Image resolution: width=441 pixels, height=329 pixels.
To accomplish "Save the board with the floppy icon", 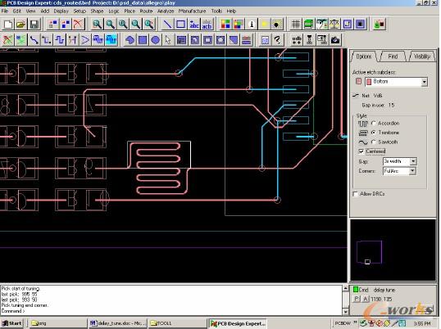I will [x=34, y=25].
